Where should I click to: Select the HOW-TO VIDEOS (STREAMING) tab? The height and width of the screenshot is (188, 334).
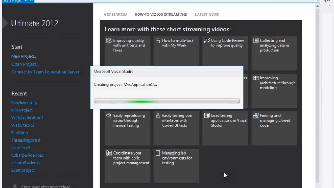[161, 14]
